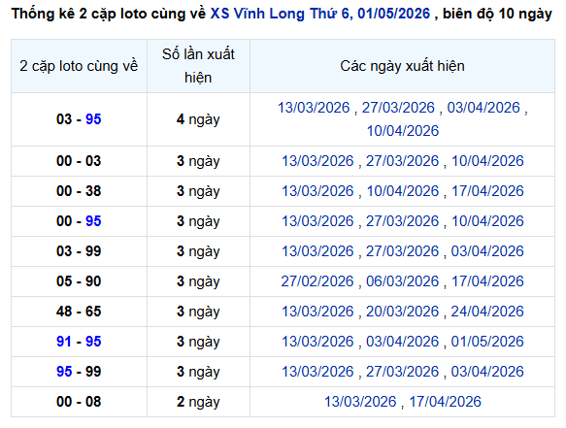Open 13/03/2026 date in 03 - 95 row

(314, 108)
